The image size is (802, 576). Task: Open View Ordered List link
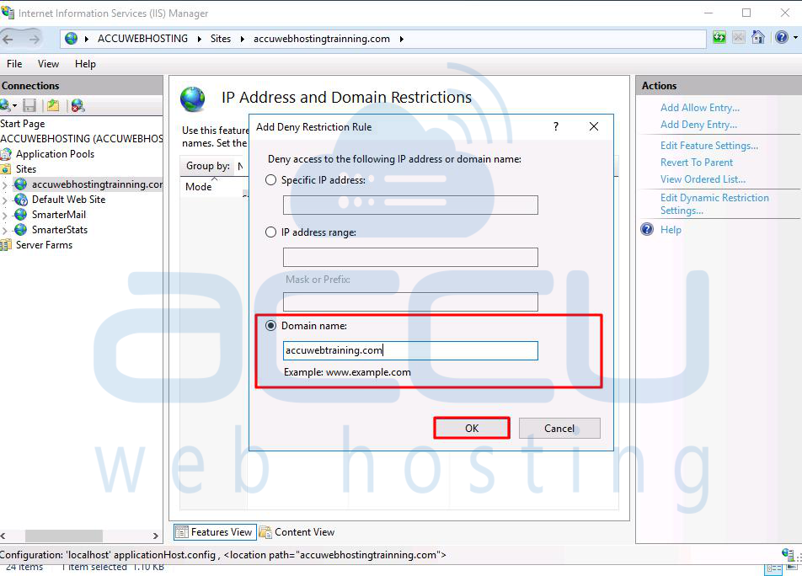[703, 179]
